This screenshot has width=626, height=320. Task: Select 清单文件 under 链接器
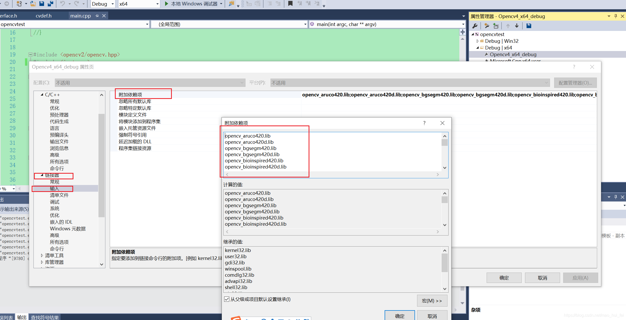coord(59,195)
